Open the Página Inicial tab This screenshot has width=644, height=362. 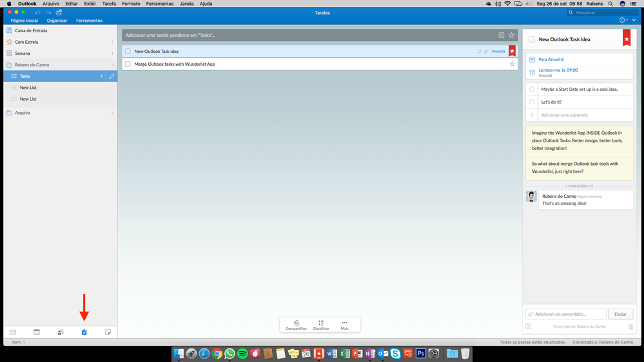tap(24, 21)
